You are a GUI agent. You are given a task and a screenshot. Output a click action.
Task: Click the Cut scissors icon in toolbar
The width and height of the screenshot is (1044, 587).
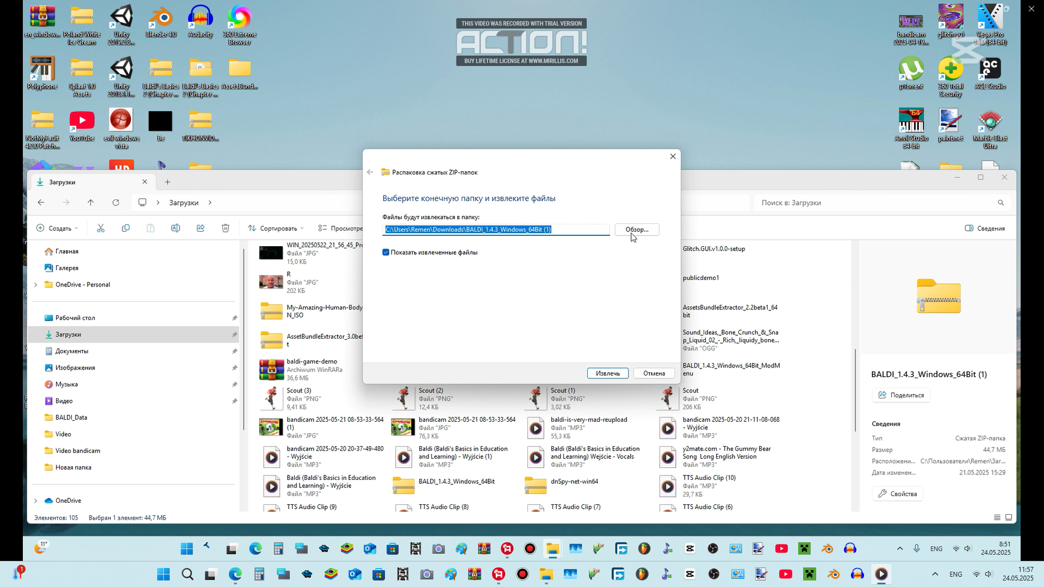(x=101, y=228)
